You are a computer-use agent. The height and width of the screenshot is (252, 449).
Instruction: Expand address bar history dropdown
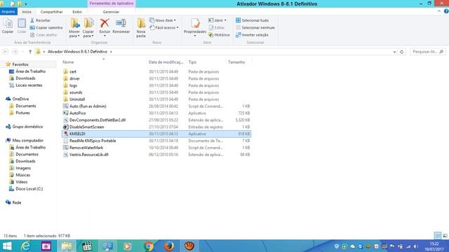coord(394,52)
